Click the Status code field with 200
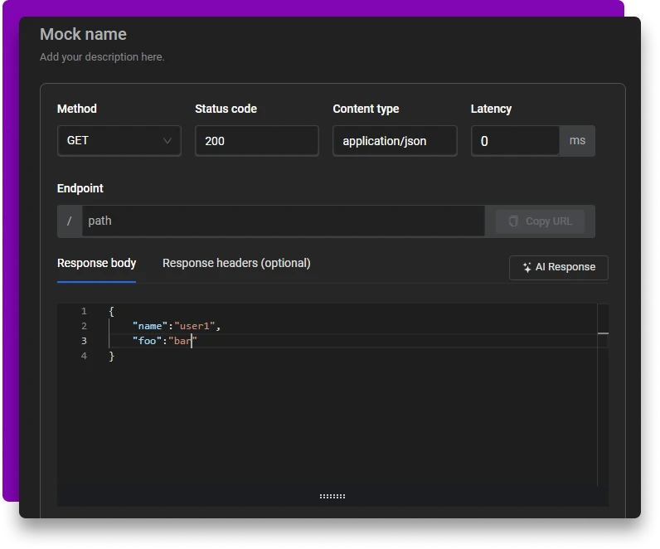Viewport: 660px width, 549px height. tap(257, 141)
